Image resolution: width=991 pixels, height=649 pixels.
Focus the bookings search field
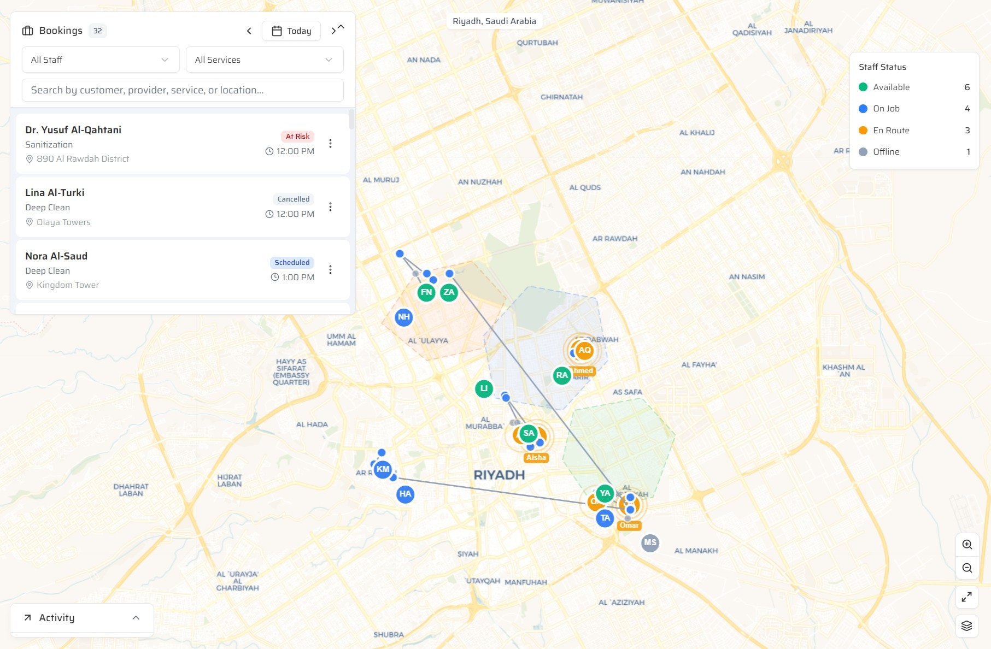[183, 90]
